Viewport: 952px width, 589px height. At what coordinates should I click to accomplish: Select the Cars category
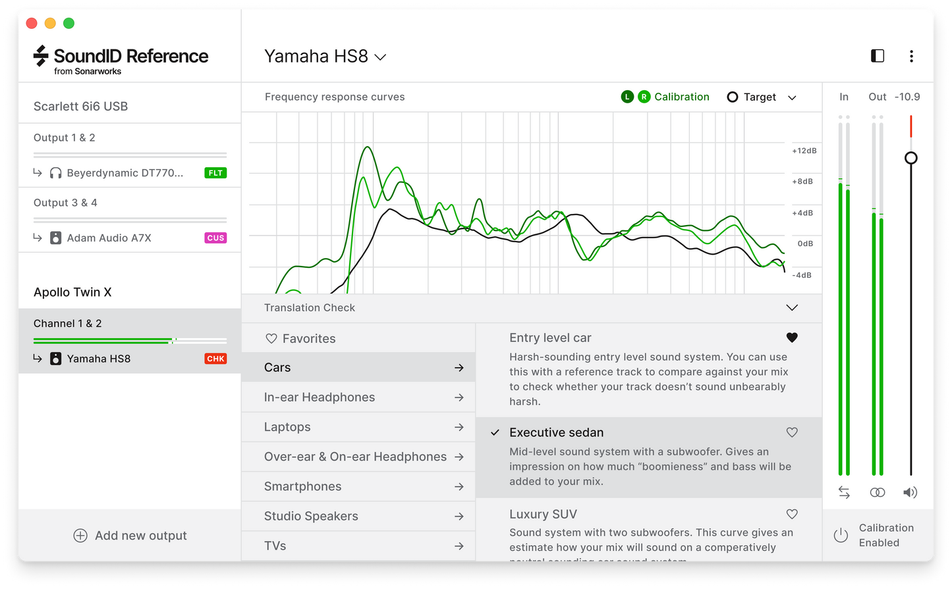tap(358, 367)
